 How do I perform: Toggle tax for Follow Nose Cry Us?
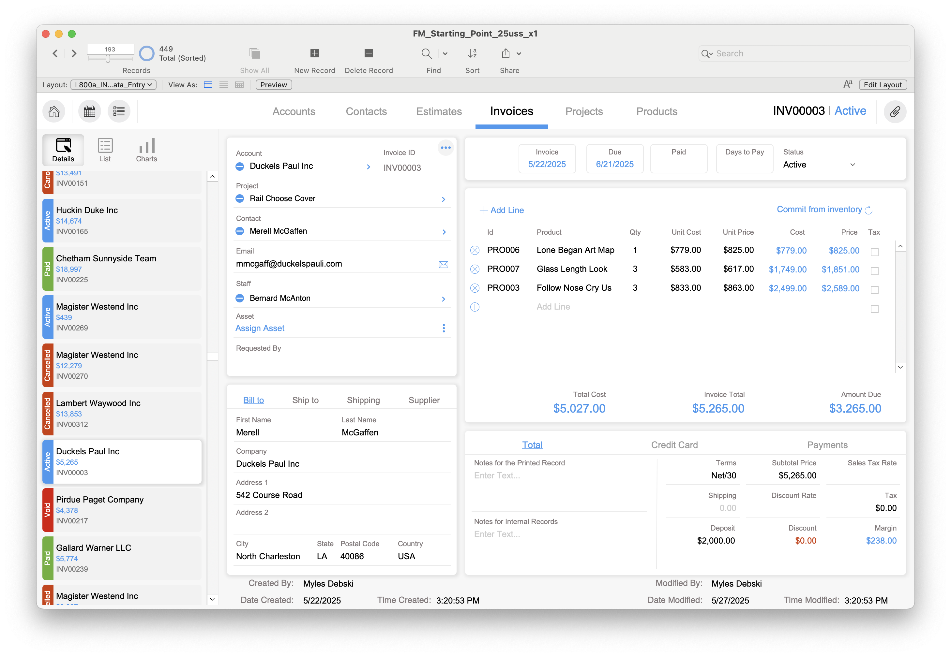click(874, 290)
